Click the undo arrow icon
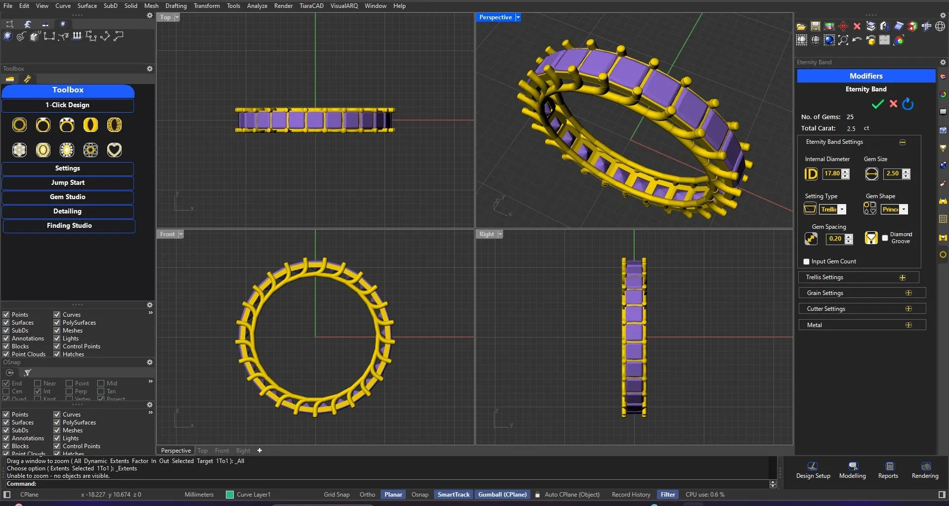 pyautogui.click(x=857, y=40)
